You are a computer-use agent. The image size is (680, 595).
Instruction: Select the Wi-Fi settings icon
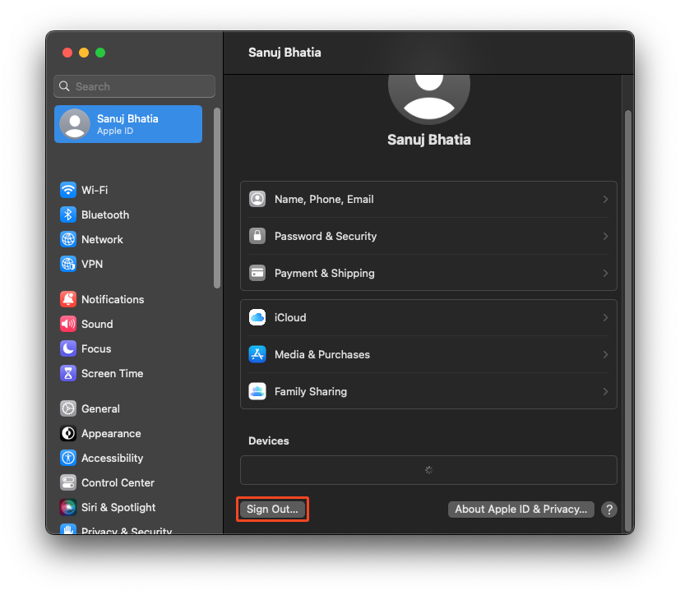pyautogui.click(x=68, y=190)
